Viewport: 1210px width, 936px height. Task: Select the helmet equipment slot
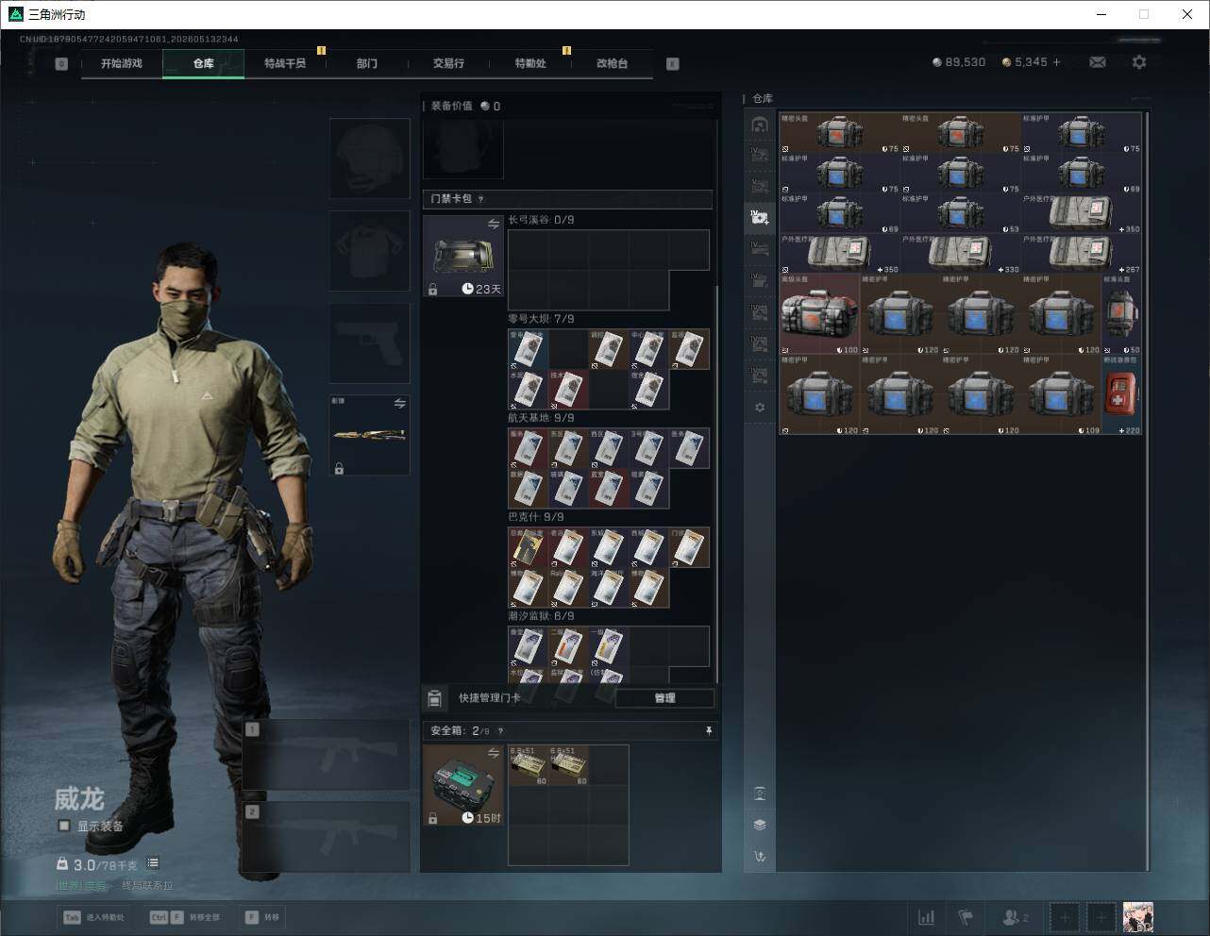tap(369, 158)
